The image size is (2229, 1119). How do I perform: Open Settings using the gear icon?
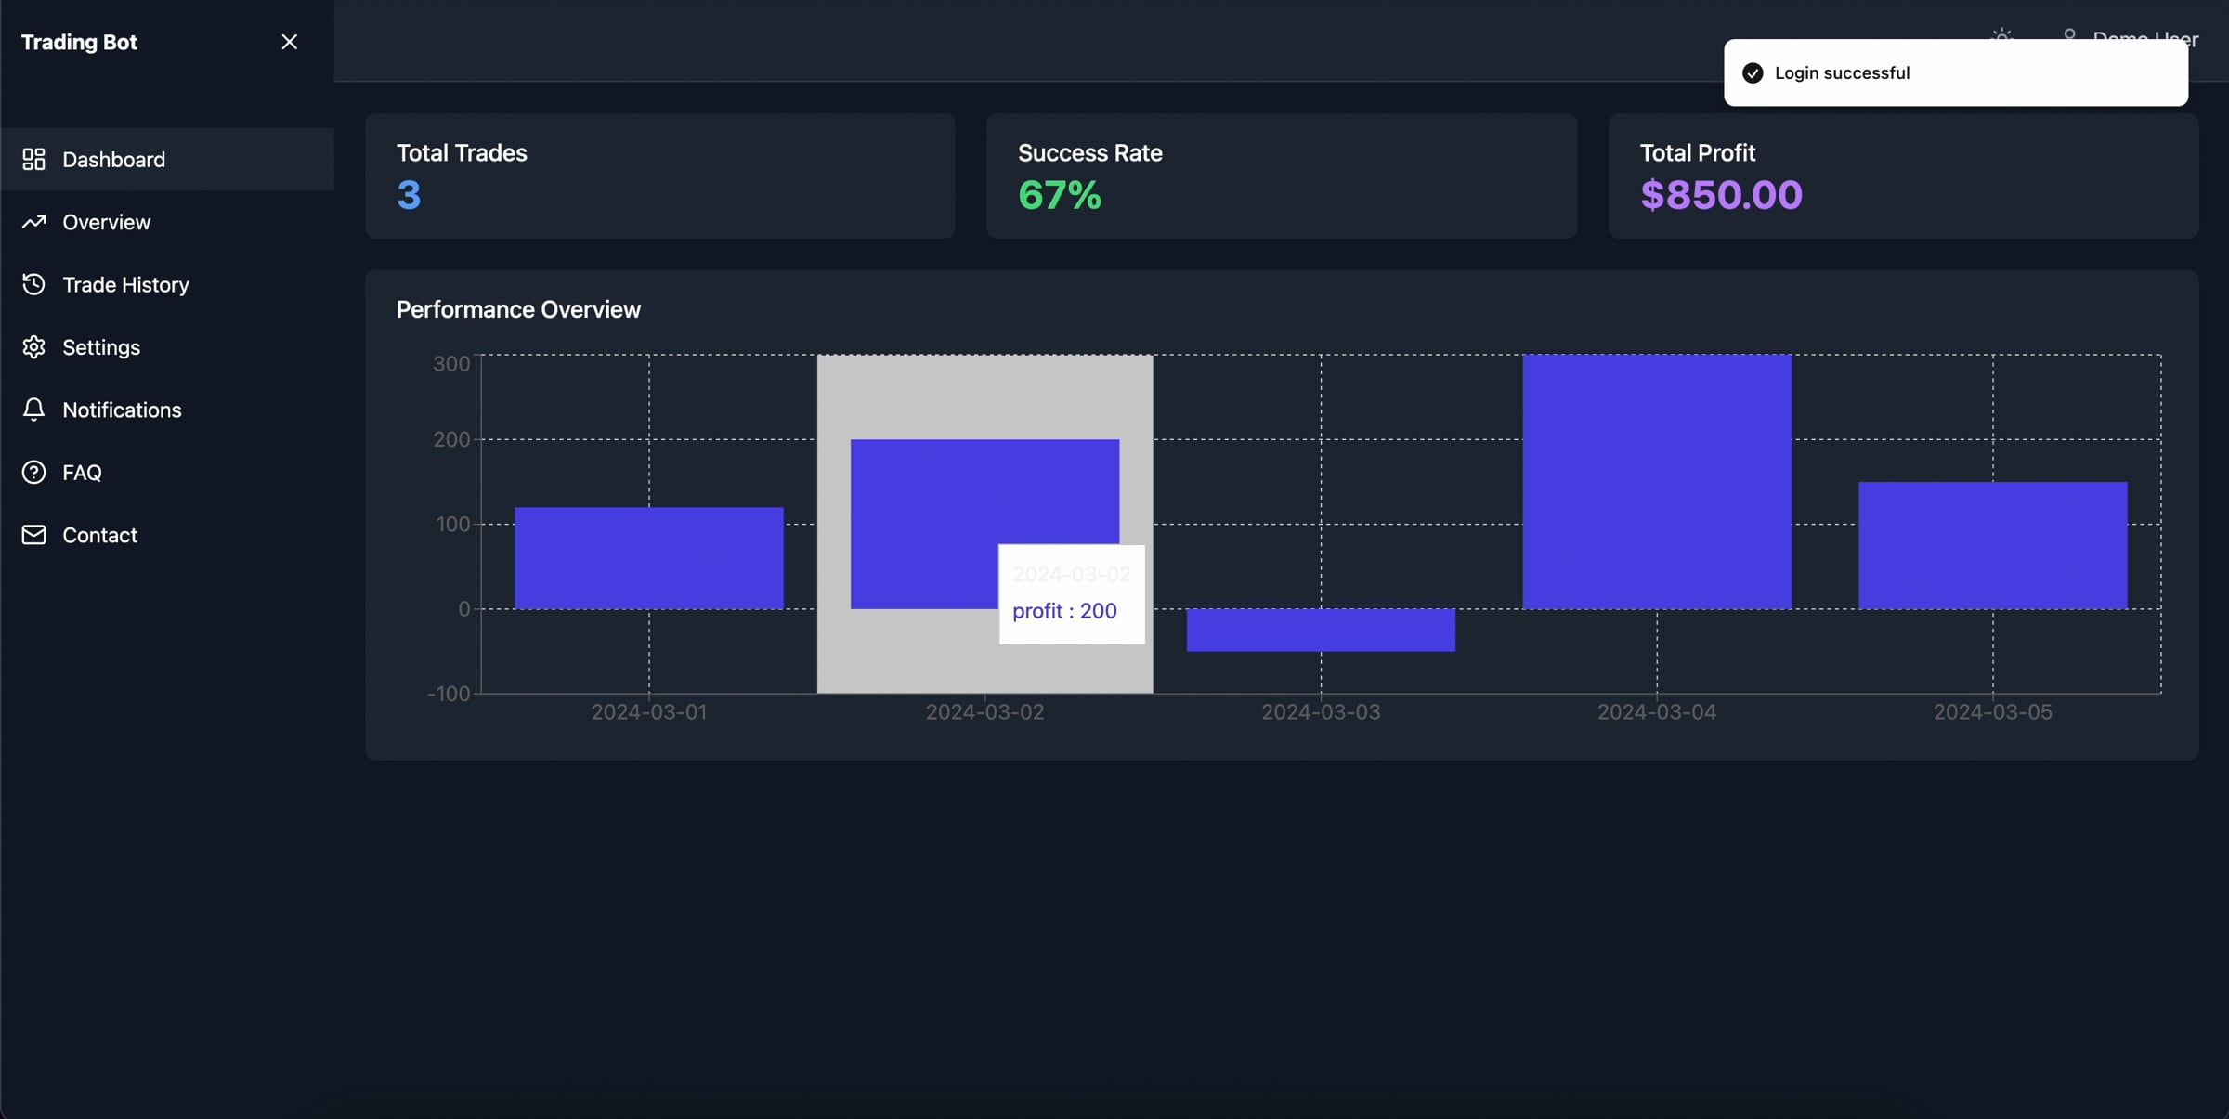point(33,346)
